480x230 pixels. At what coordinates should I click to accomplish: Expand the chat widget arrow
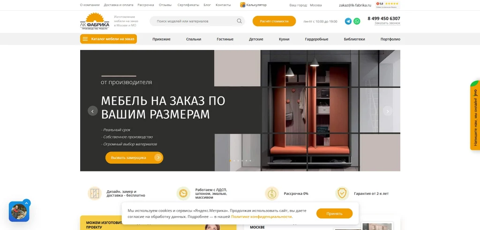(27, 202)
